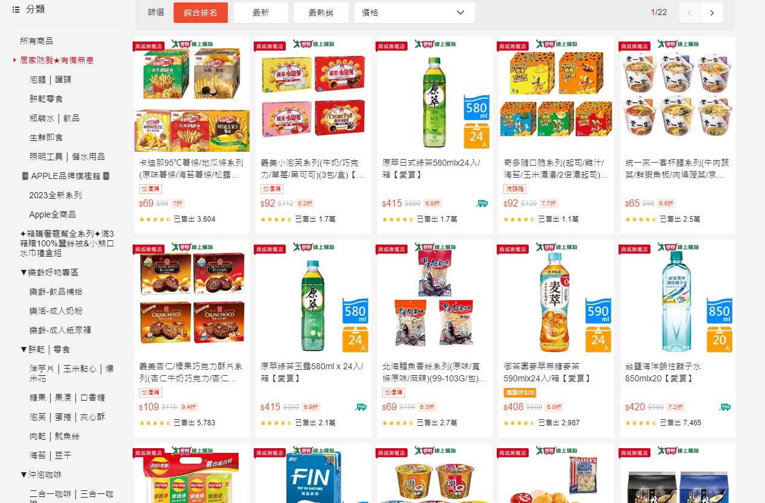Select the 綜合排名 sort tab
The width and height of the screenshot is (765, 503).
click(x=201, y=13)
